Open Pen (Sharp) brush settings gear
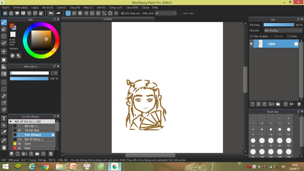304x171 pixels. [53, 135]
